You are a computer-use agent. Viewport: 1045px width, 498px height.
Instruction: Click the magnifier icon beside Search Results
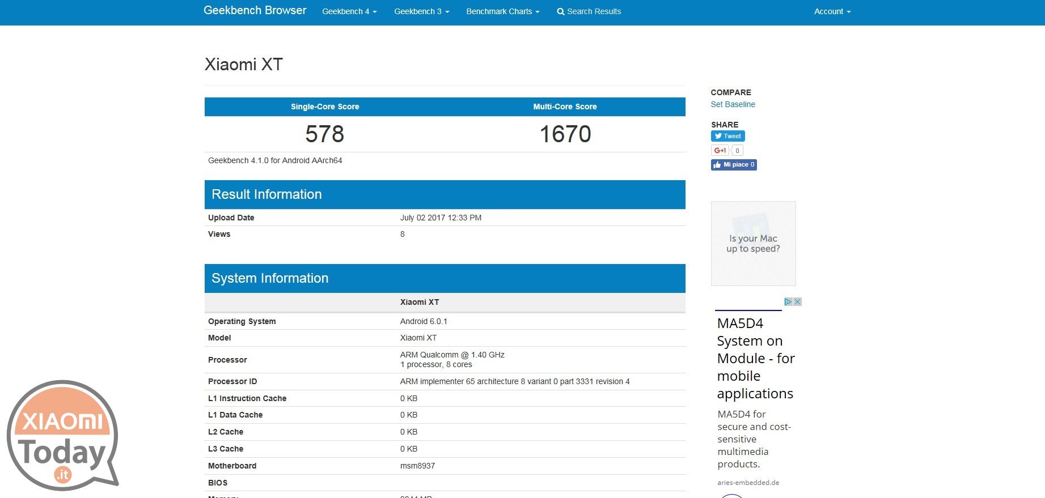coord(561,11)
